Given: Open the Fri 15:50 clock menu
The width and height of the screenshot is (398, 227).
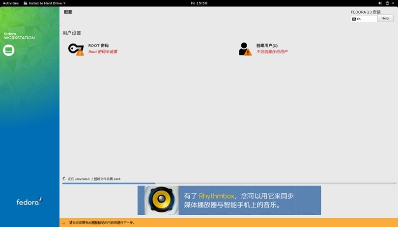Looking at the screenshot, I should pos(199,3).
